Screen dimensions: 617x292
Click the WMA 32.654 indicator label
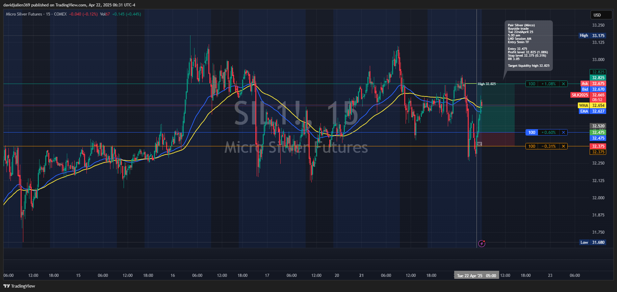(592, 106)
